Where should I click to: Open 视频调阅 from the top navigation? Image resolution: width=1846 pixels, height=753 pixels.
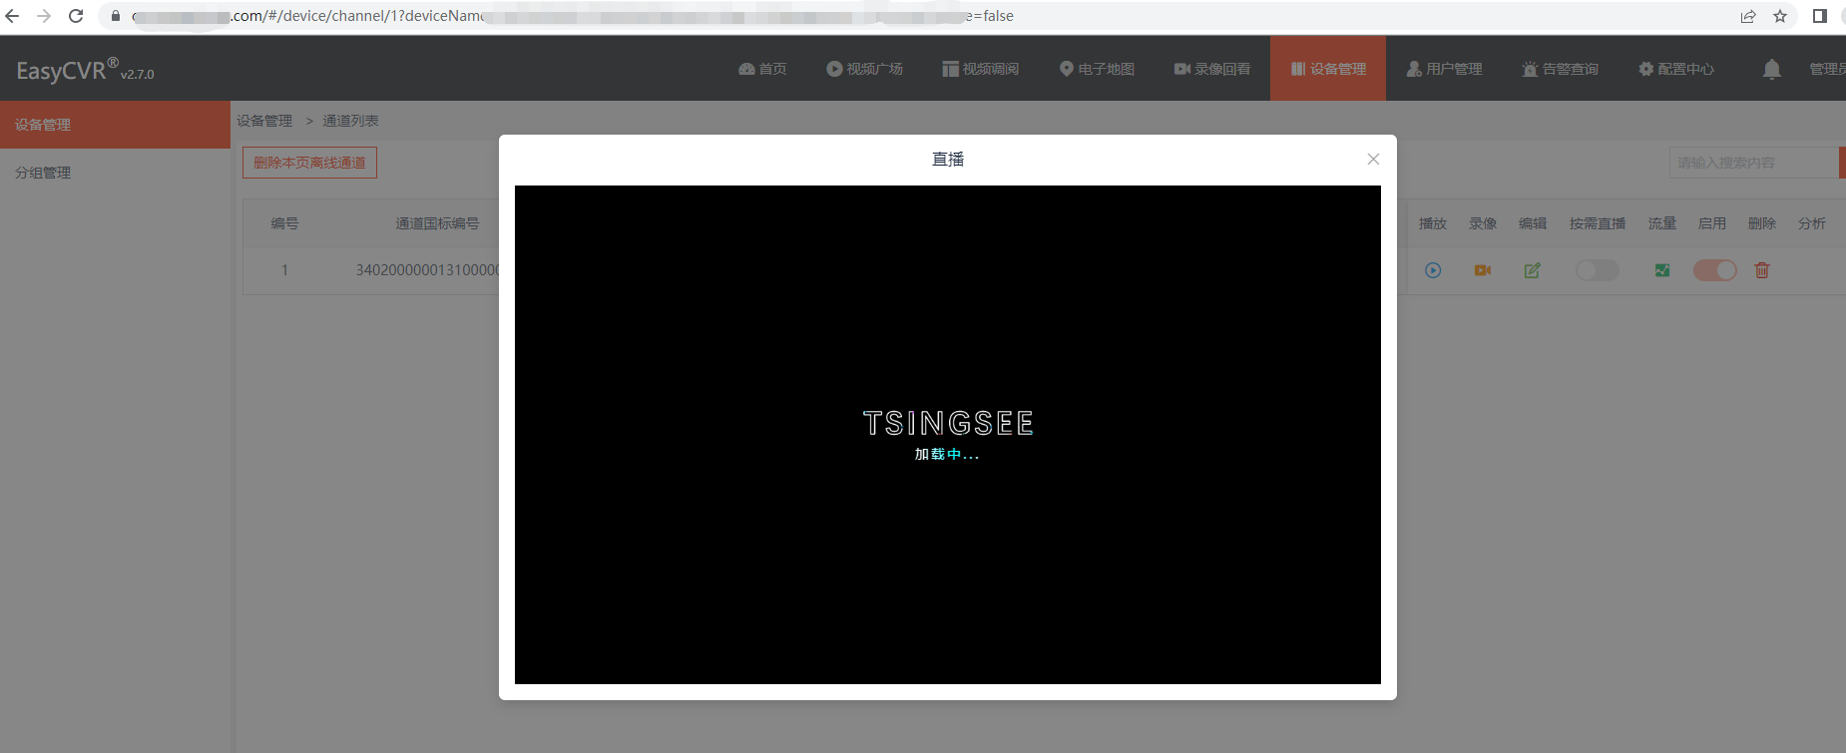point(980,69)
